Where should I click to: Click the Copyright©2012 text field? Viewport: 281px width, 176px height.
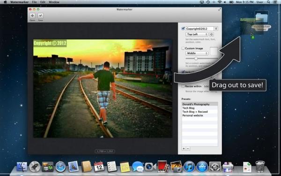point(200,29)
